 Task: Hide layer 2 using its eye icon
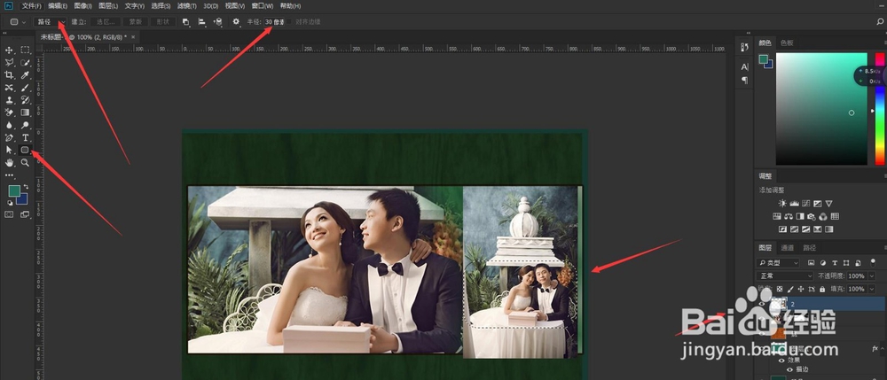(762, 304)
